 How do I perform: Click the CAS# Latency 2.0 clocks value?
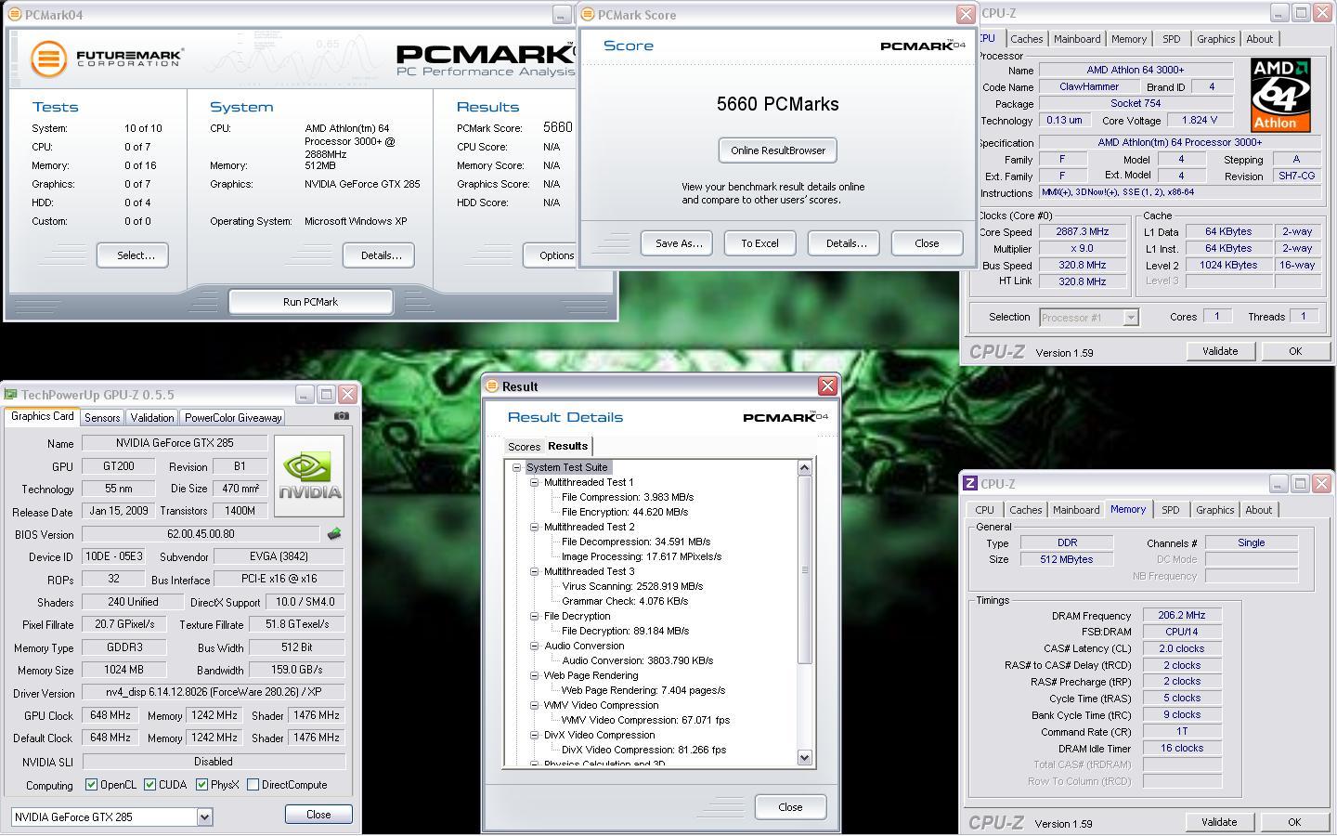pyautogui.click(x=1182, y=648)
